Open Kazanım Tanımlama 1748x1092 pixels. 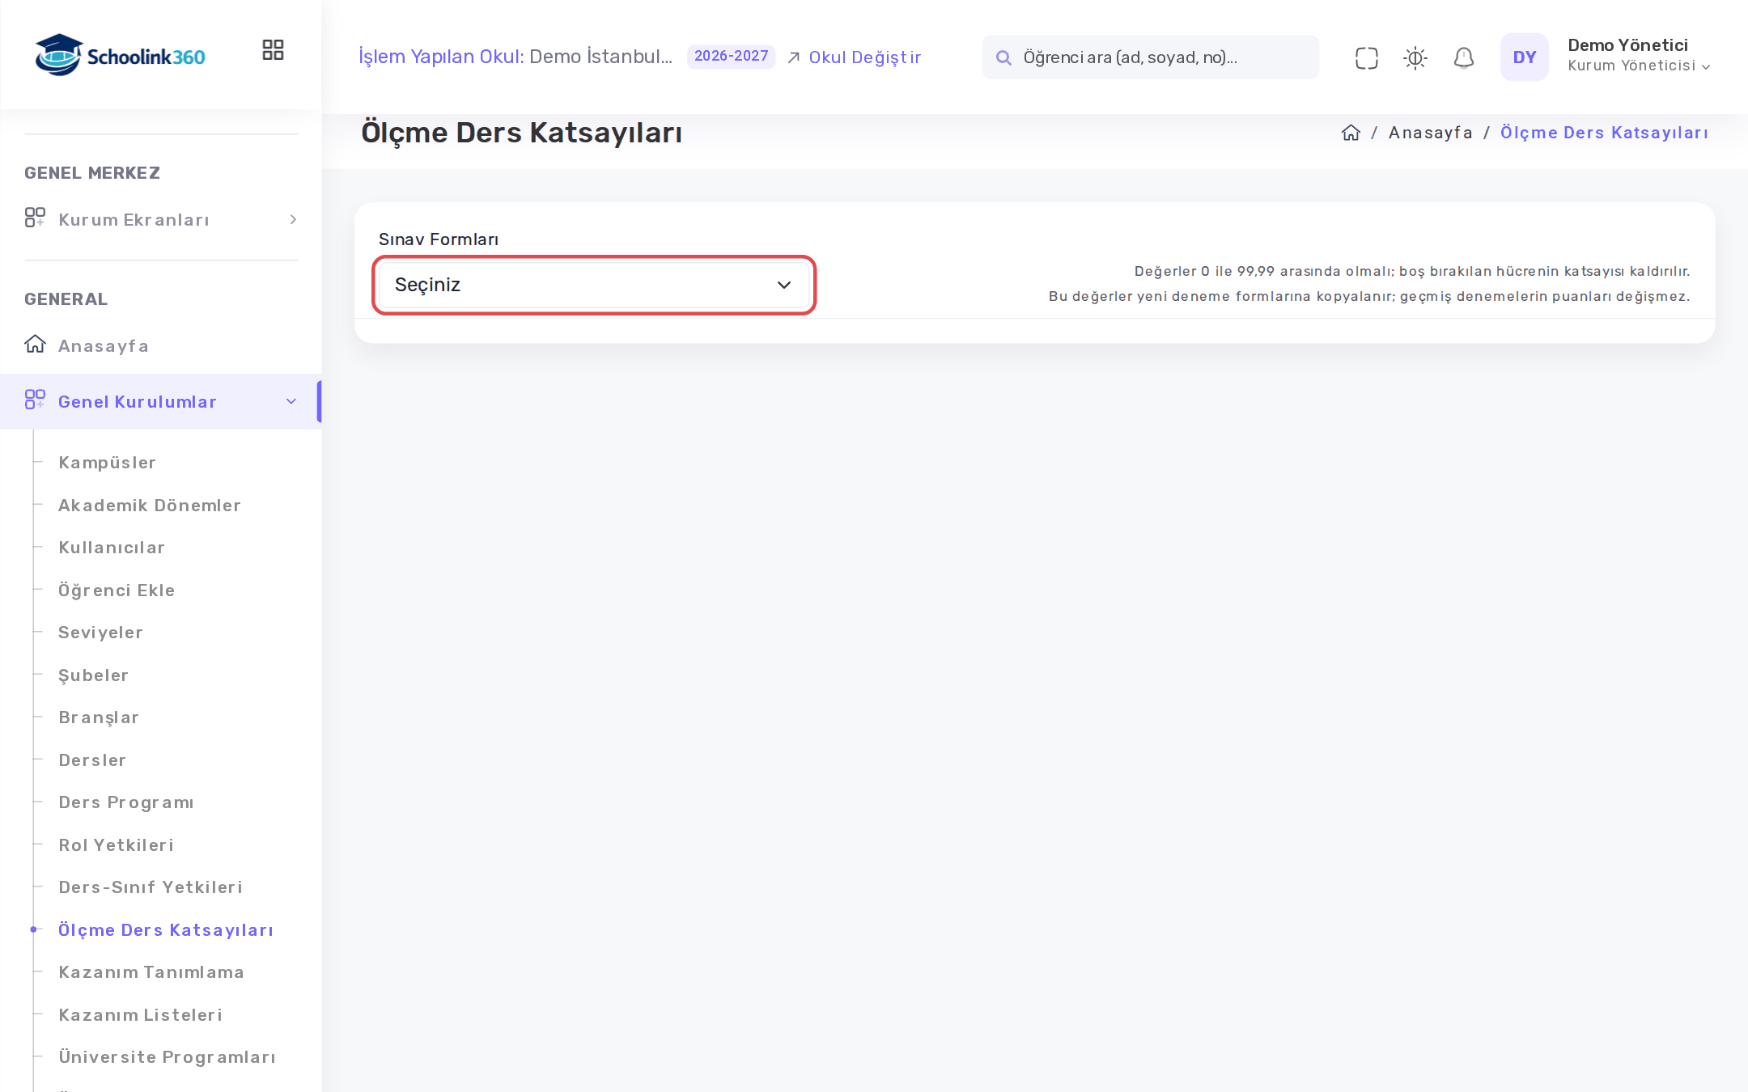point(151,972)
